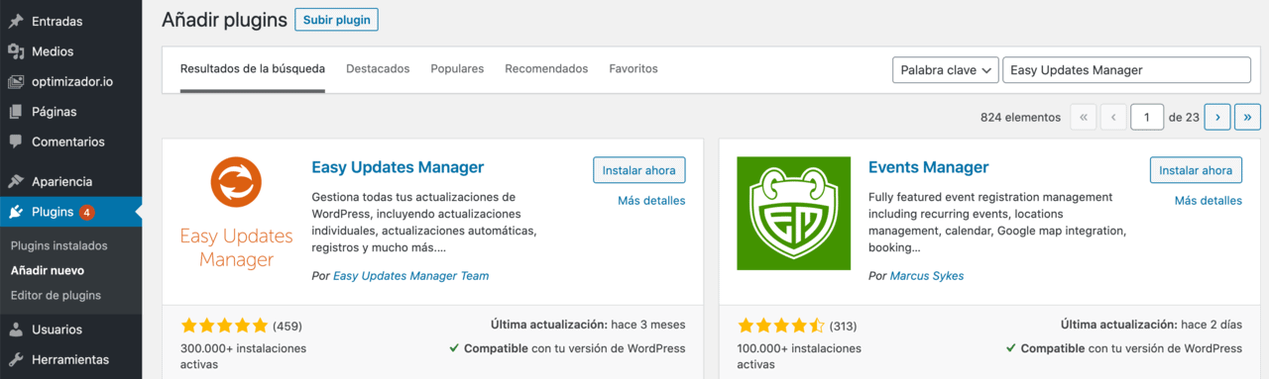Click the 100.000+ instalaciones activas text

(x=800, y=356)
